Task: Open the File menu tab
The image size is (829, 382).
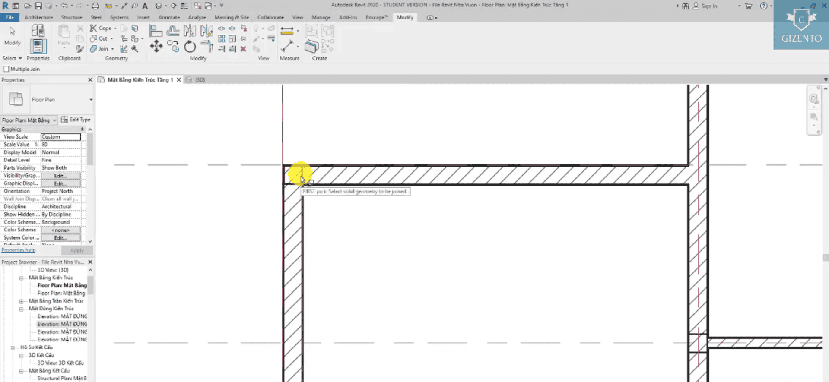Action: coord(10,17)
